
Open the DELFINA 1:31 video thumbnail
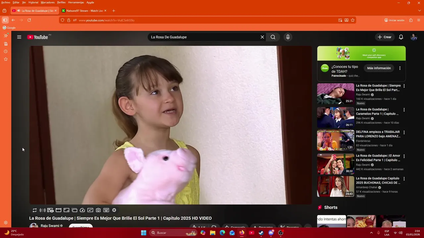click(x=336, y=140)
